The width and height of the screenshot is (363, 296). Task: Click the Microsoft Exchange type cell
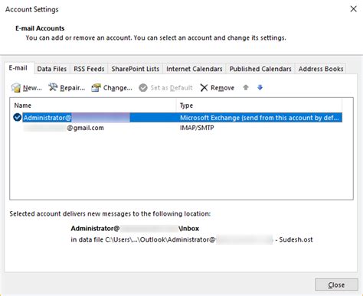tap(260, 118)
